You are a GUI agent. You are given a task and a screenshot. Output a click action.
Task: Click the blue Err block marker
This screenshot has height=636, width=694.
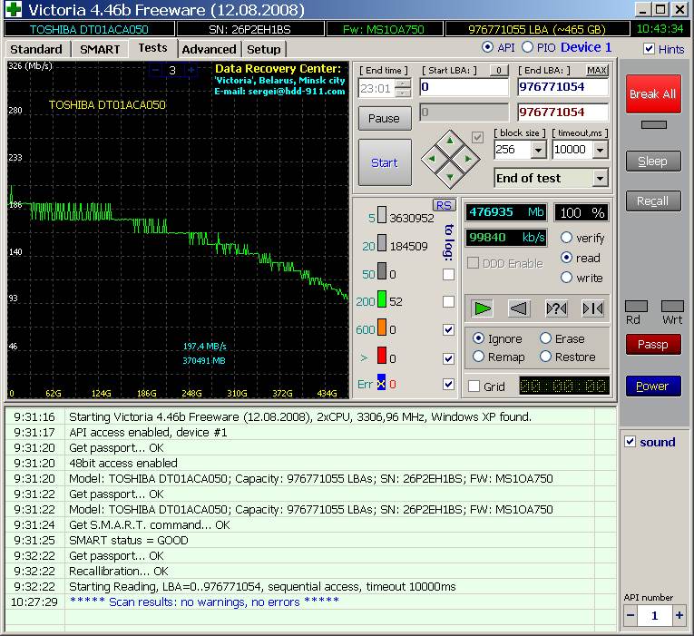point(381,382)
